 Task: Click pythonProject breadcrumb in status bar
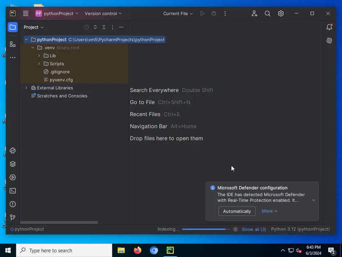[x=27, y=229]
